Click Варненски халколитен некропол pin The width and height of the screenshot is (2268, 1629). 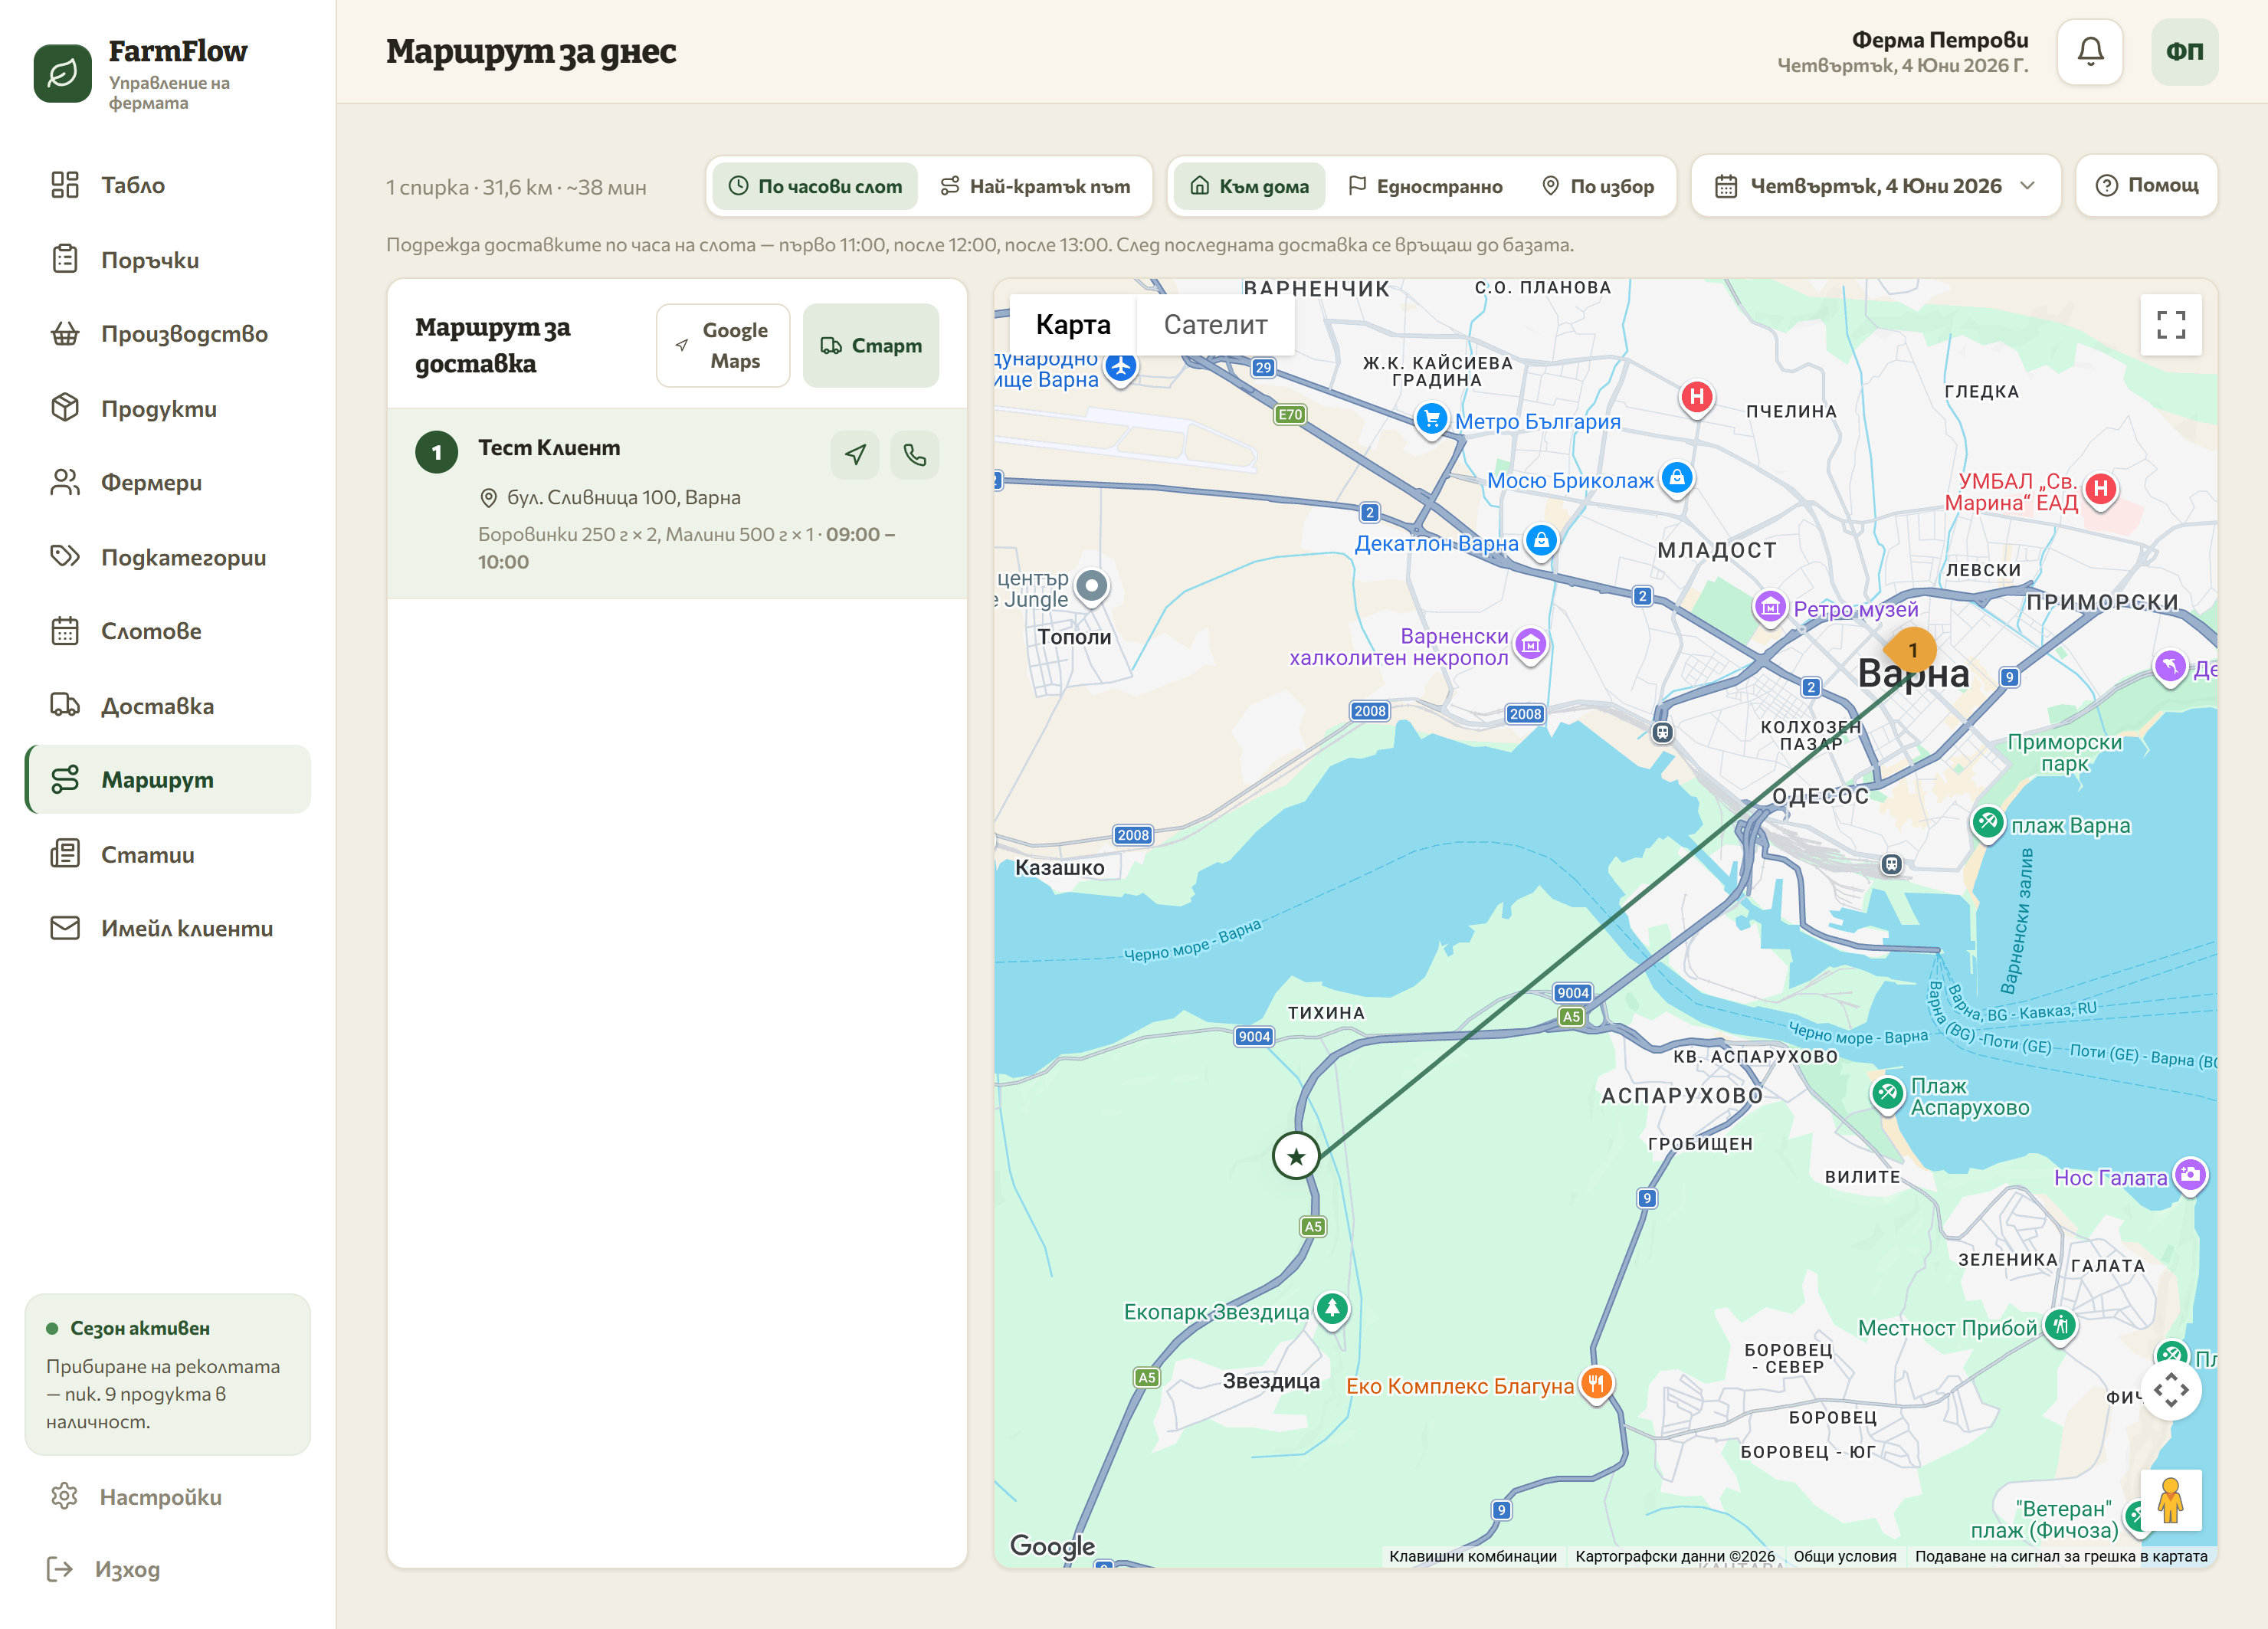(x=1530, y=645)
